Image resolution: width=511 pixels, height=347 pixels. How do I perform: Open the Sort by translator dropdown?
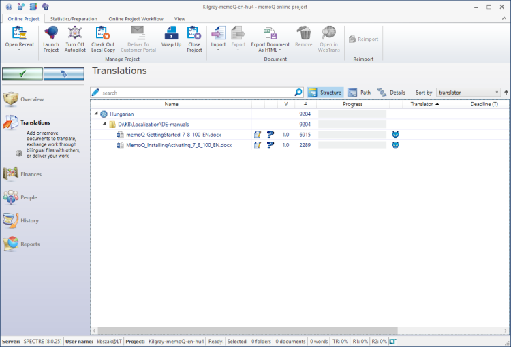[497, 93]
